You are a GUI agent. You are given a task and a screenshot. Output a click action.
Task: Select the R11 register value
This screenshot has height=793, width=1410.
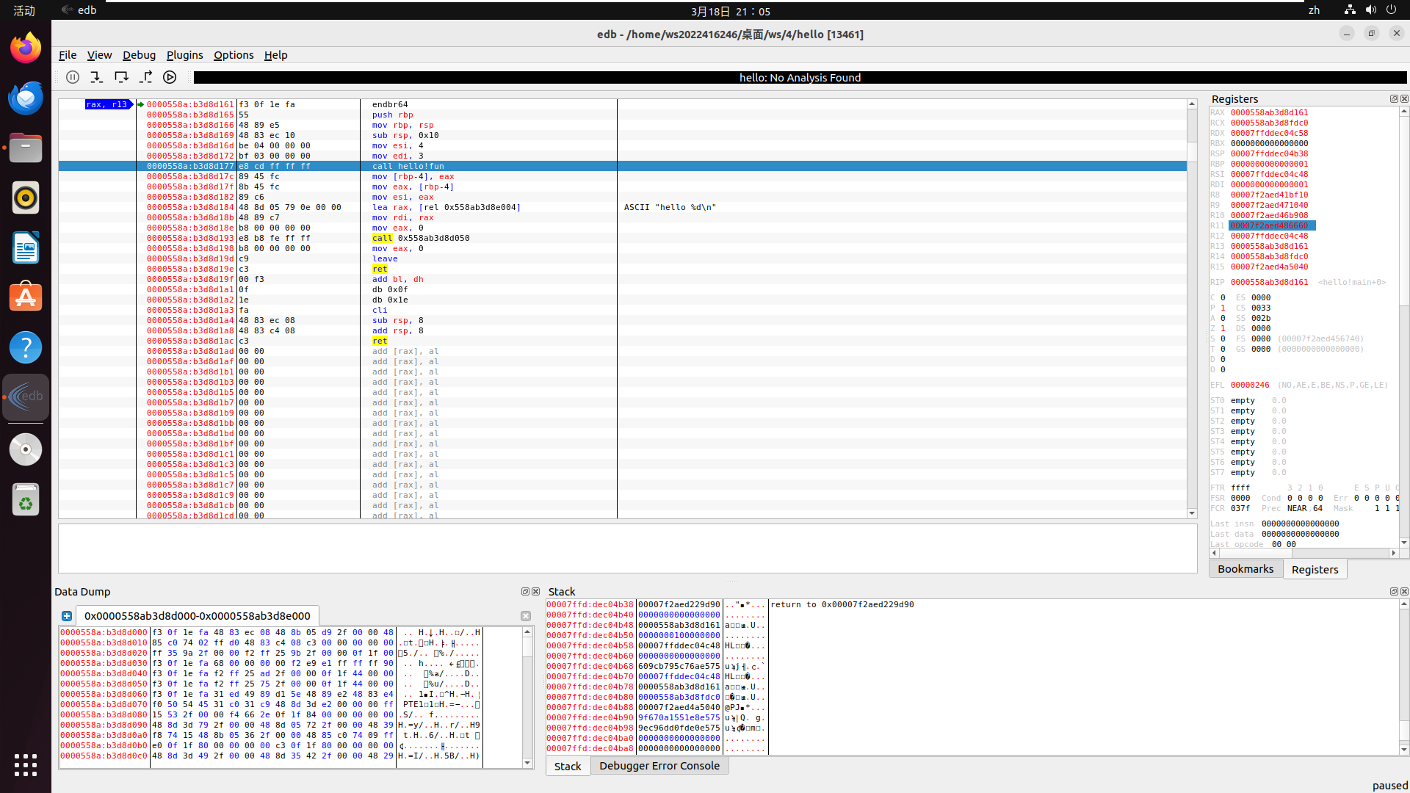pyautogui.click(x=1269, y=226)
